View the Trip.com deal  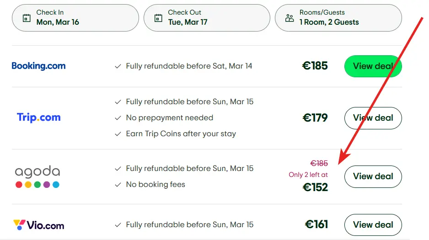373,118
